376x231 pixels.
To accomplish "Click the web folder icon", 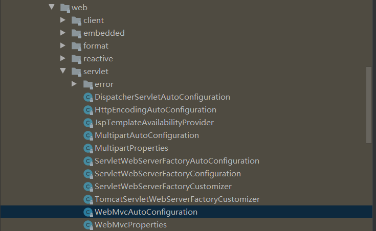I will coord(65,8).
